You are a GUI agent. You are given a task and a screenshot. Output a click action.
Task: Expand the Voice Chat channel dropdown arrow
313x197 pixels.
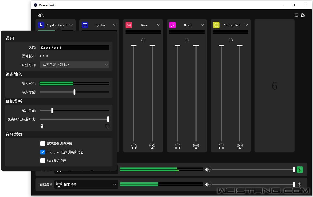(x=246, y=25)
